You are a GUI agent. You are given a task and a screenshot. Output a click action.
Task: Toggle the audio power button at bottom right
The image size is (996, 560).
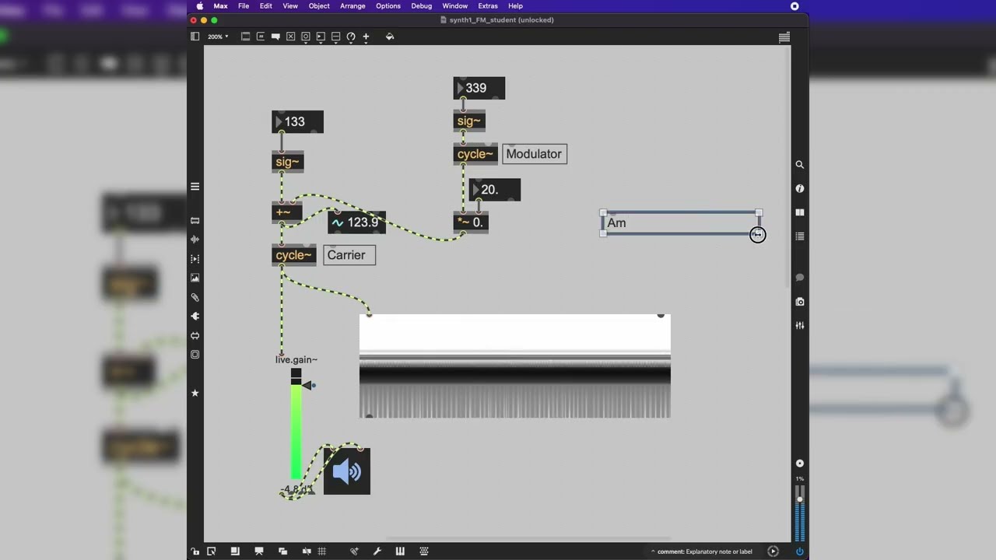pyautogui.click(x=799, y=551)
